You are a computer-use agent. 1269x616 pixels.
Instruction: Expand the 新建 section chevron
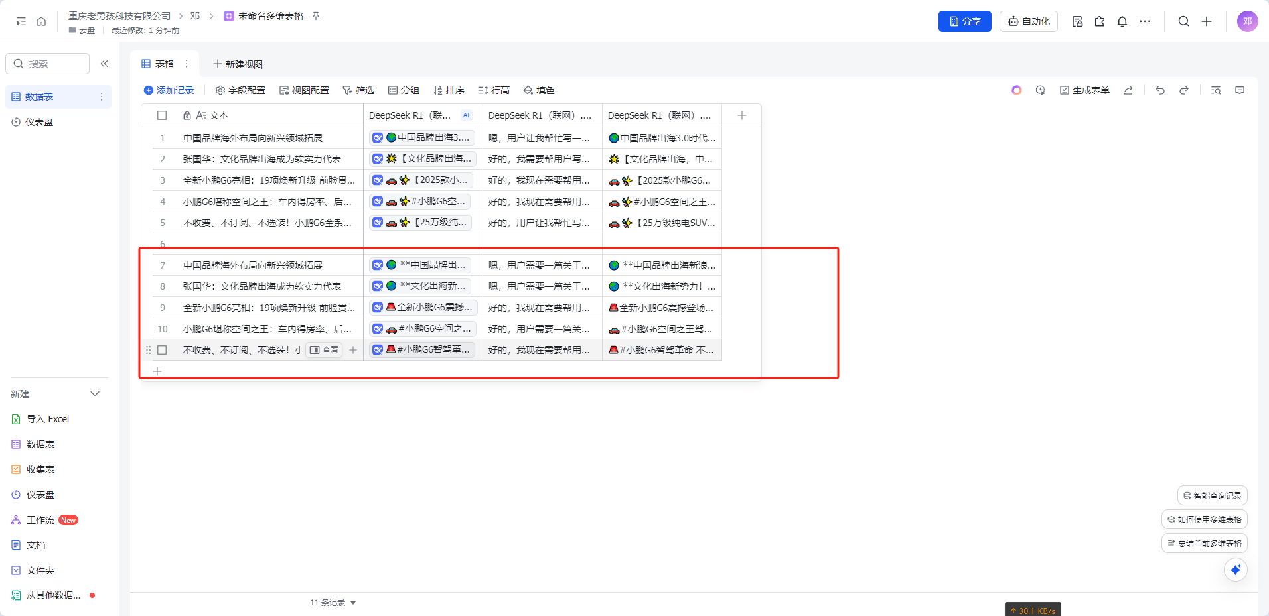[x=95, y=394]
